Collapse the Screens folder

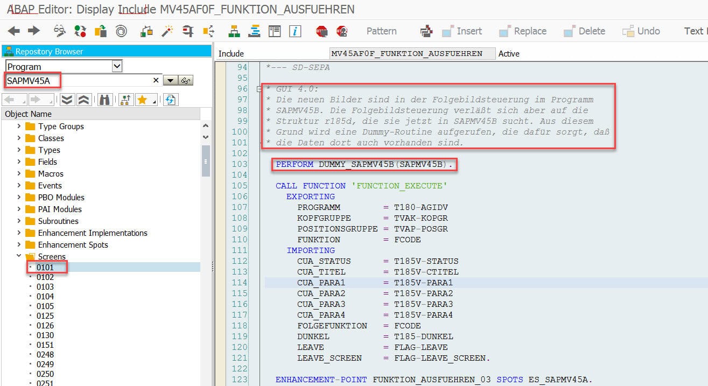(x=19, y=256)
